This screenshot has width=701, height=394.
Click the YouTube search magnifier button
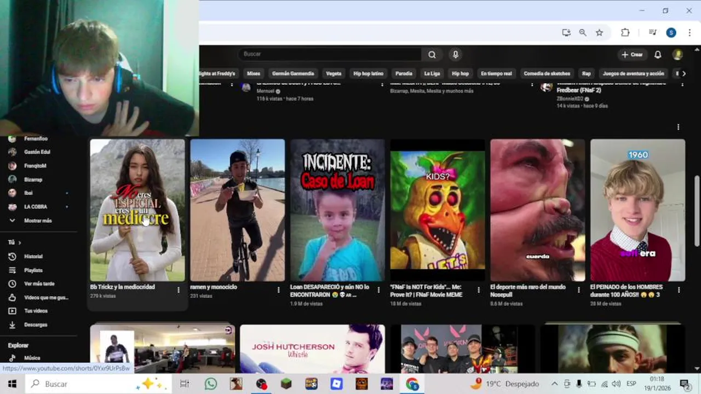(x=432, y=54)
